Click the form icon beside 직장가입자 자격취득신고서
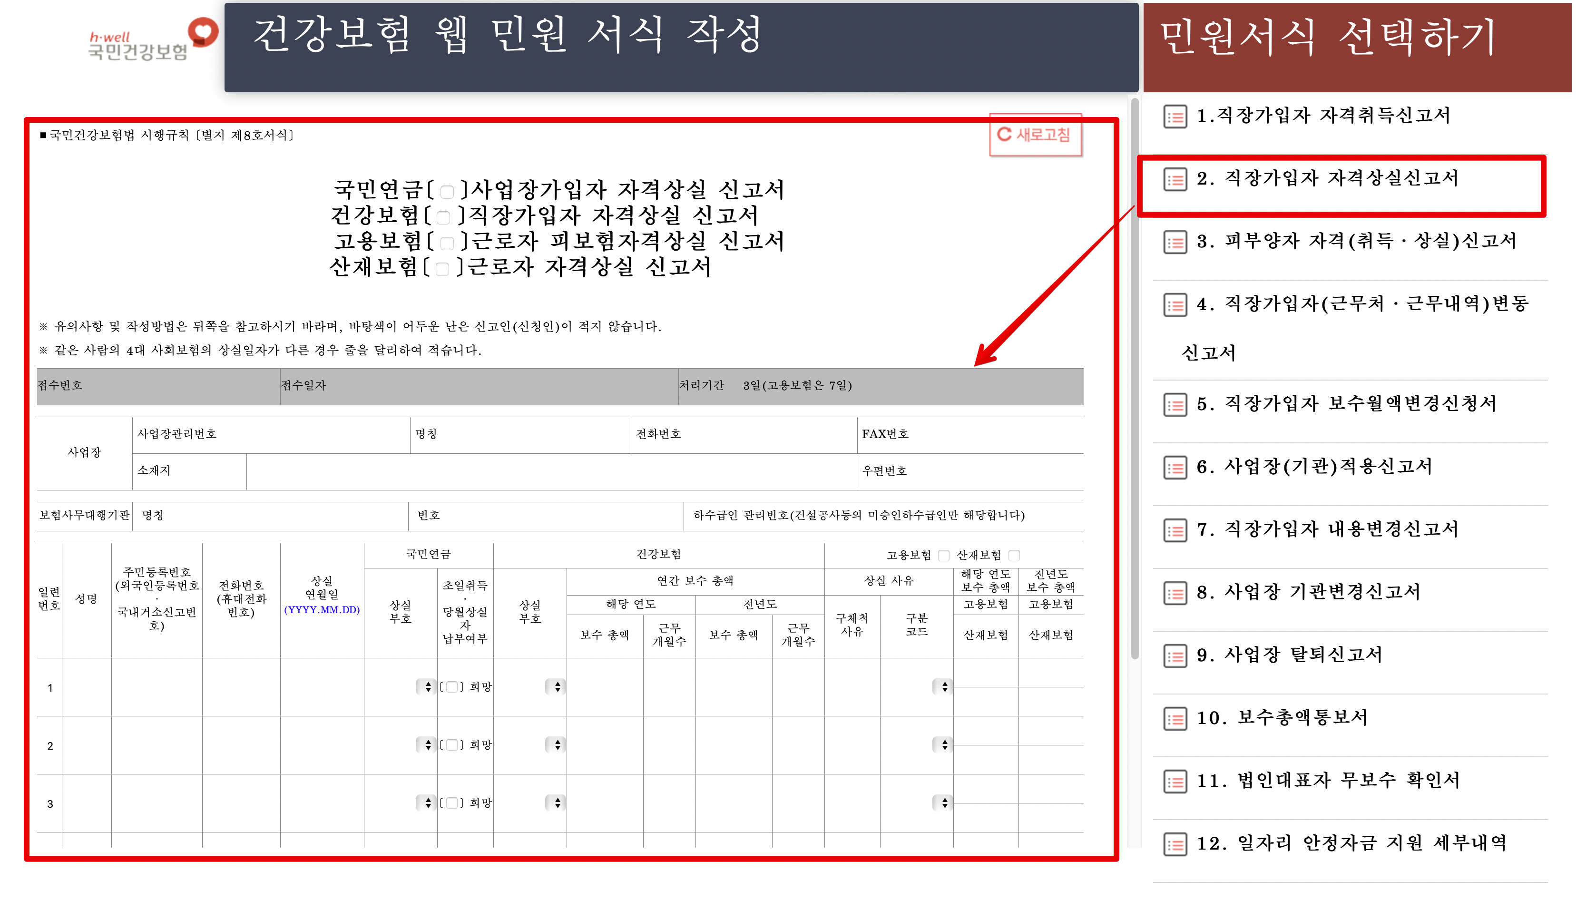The height and width of the screenshot is (900, 1586). click(x=1175, y=116)
